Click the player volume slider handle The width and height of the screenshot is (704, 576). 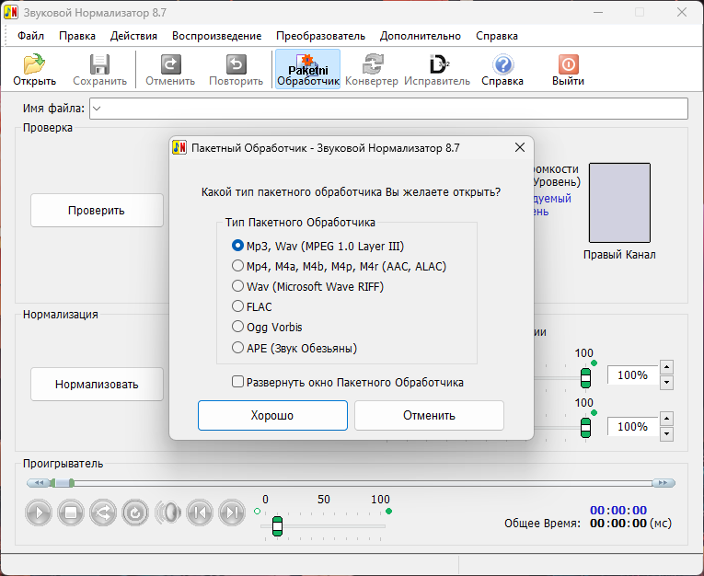click(278, 526)
